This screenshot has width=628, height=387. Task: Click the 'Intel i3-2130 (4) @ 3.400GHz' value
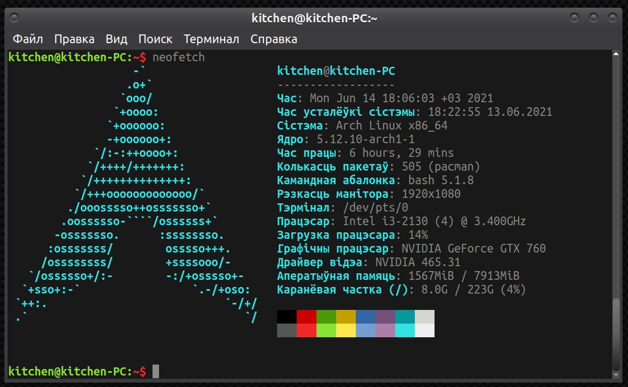[x=435, y=221]
